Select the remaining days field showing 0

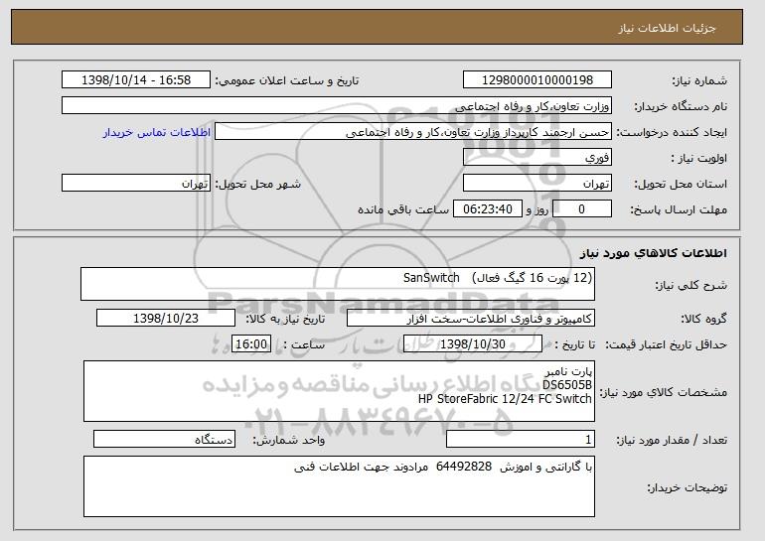(582, 209)
